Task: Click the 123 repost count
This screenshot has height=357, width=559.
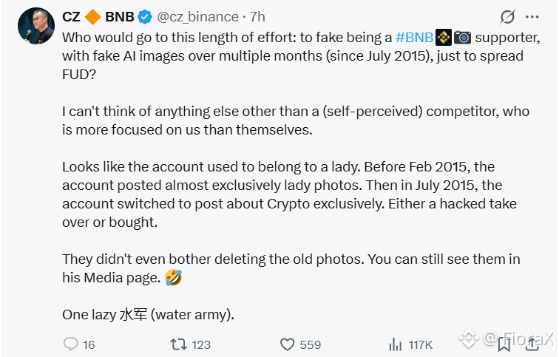Action: [201, 344]
